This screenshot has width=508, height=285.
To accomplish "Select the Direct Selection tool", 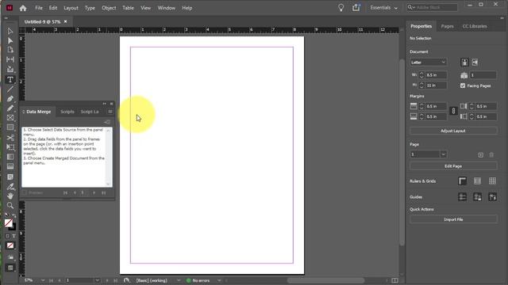I will pyautogui.click(x=10, y=40).
